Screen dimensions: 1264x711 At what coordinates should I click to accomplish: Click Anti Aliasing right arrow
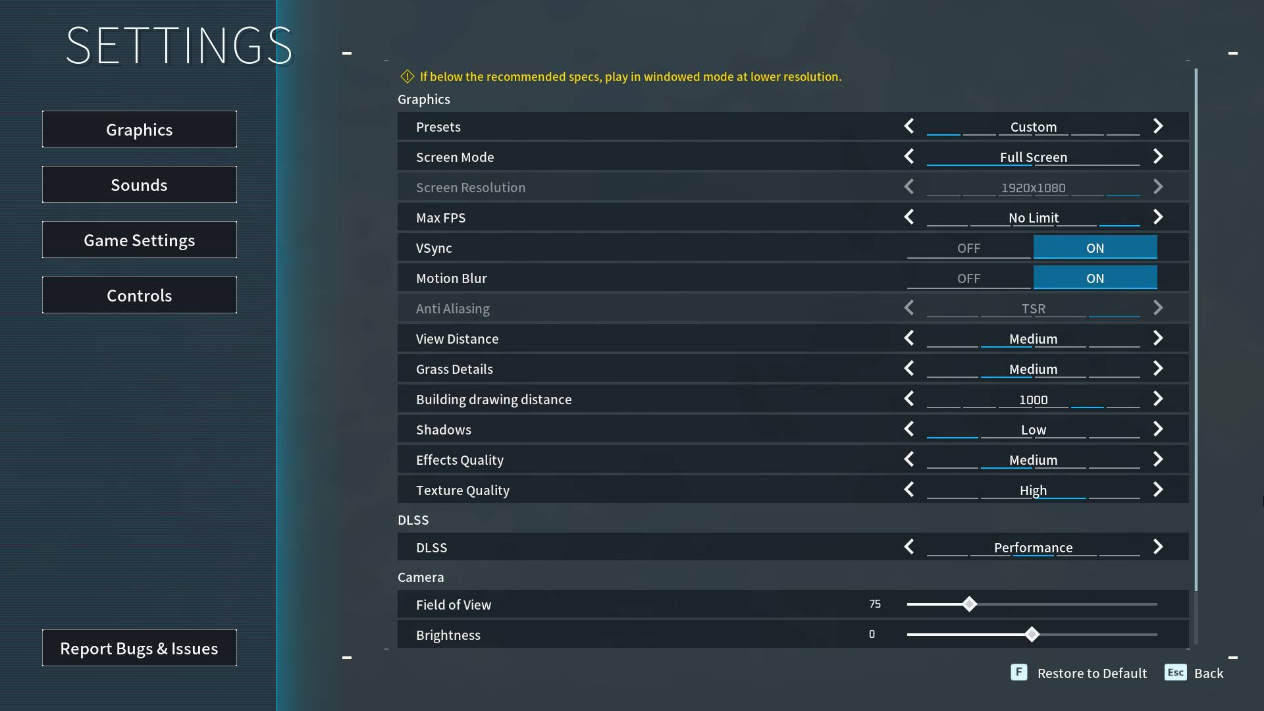[x=1158, y=307]
